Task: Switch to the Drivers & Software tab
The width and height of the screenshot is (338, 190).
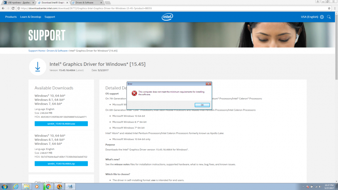Action: tap(86, 3)
